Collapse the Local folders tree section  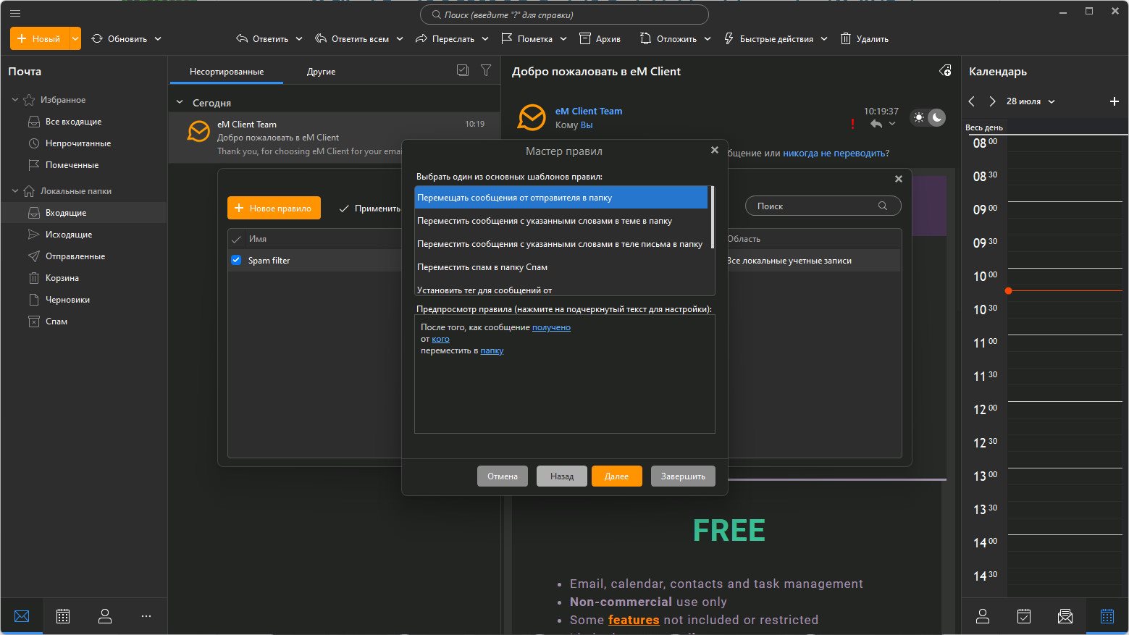[x=15, y=191]
